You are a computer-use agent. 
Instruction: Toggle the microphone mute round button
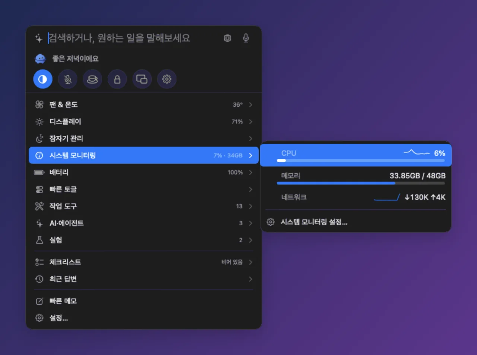[68, 79]
